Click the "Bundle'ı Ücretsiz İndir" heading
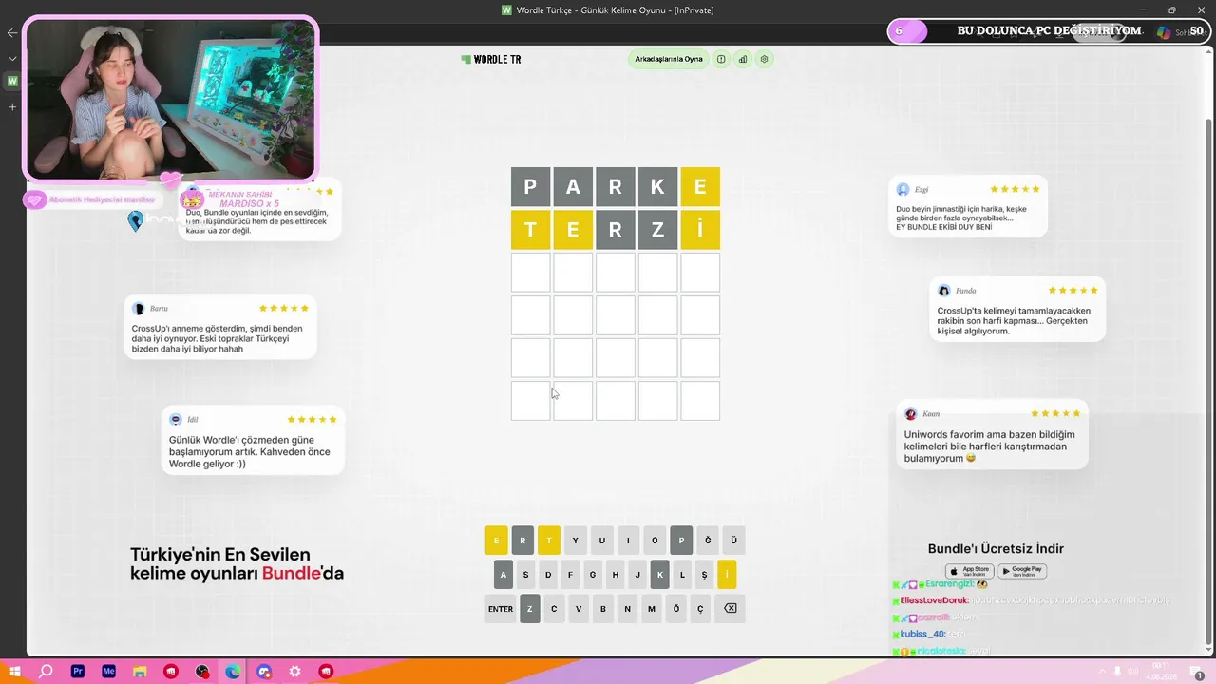The height and width of the screenshot is (684, 1216). (x=996, y=548)
